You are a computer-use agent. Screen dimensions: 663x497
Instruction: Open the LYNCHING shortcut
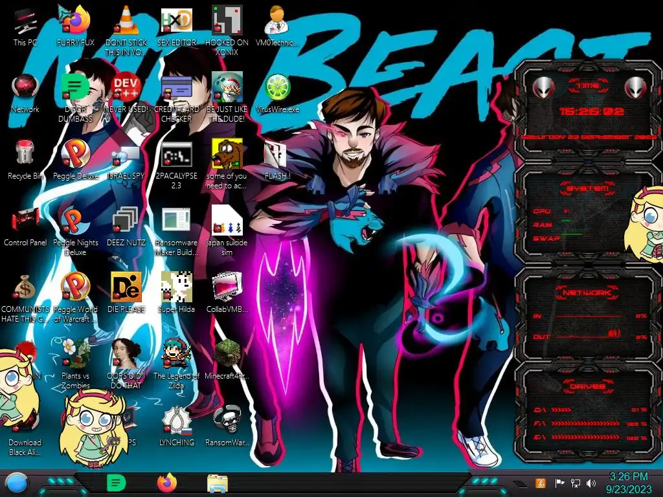[x=176, y=427]
